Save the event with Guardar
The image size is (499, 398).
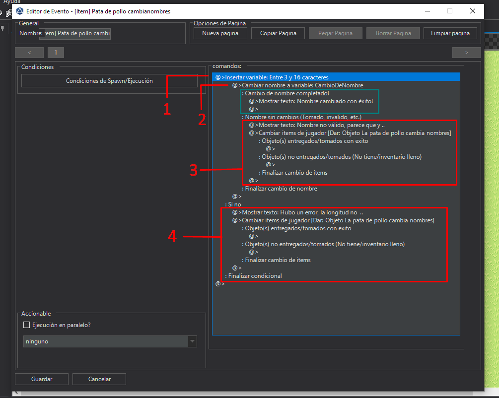(42, 379)
